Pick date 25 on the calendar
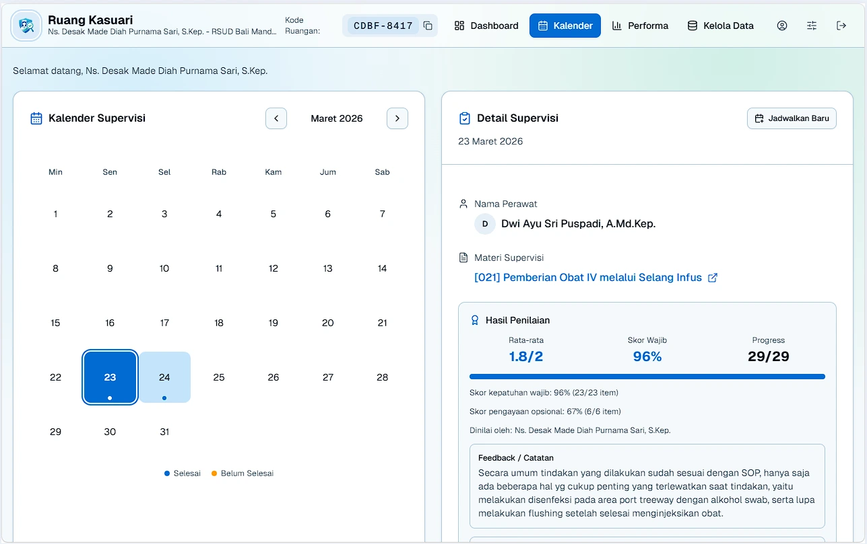 pyautogui.click(x=219, y=377)
